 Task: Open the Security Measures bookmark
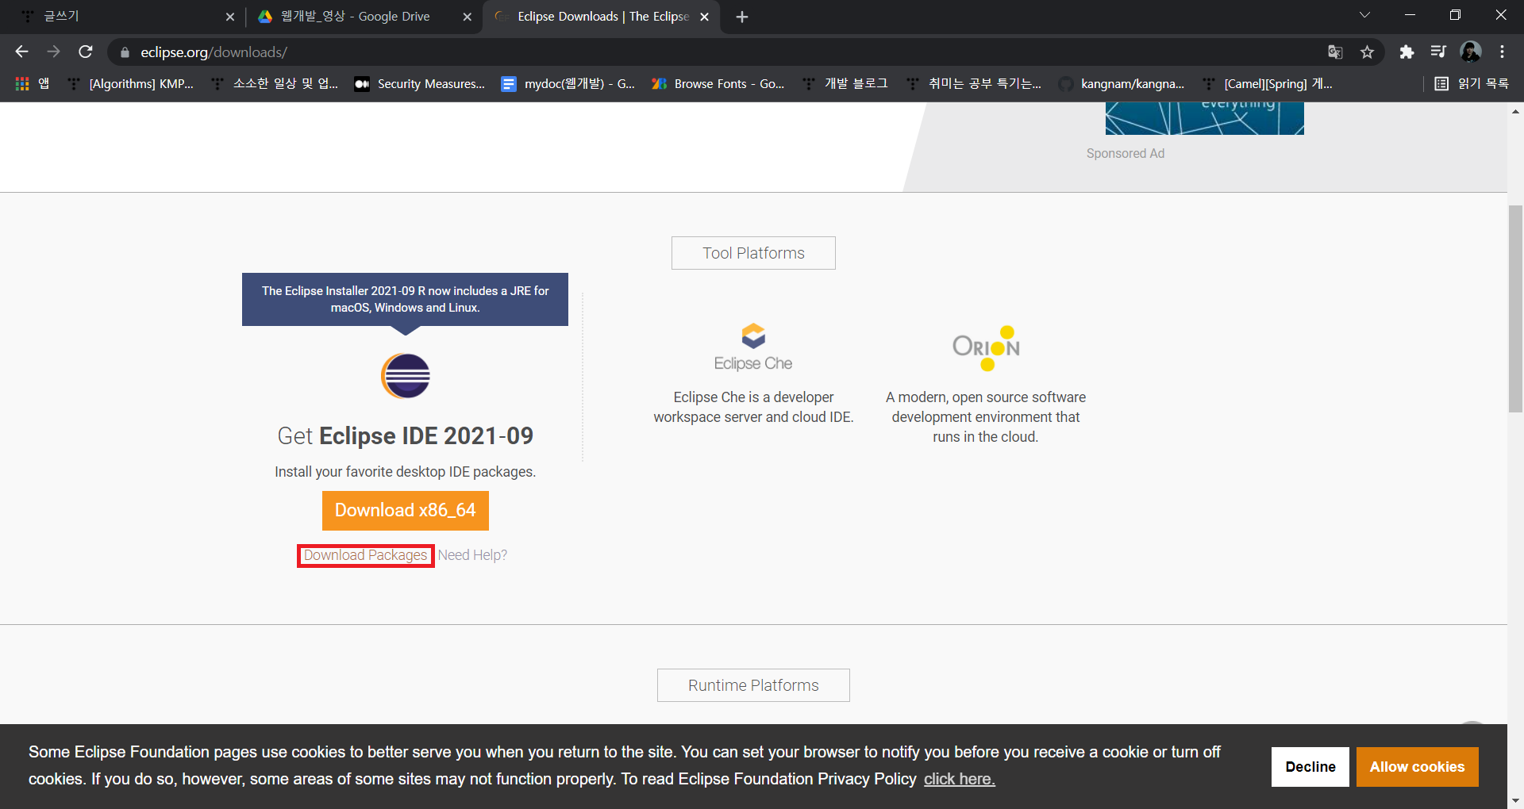click(419, 83)
